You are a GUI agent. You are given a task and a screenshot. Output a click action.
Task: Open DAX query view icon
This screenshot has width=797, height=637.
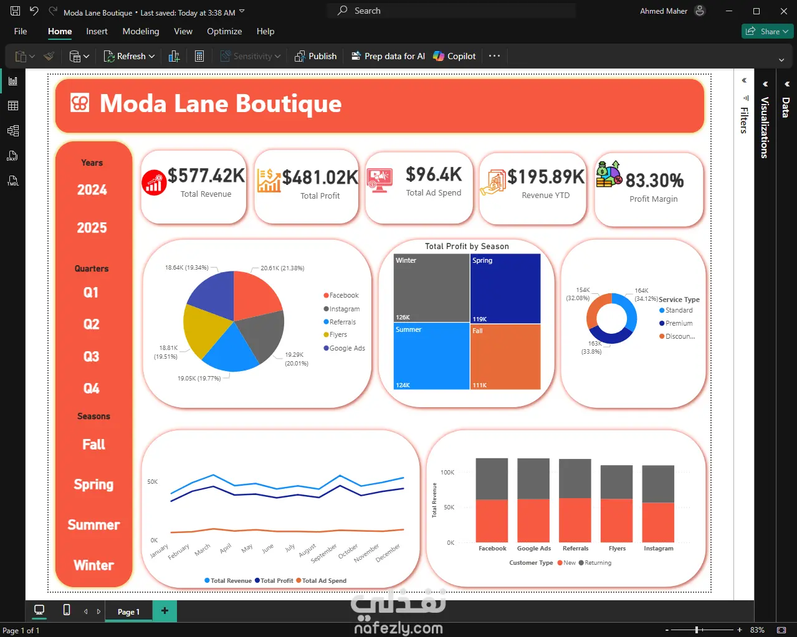pyautogui.click(x=13, y=156)
